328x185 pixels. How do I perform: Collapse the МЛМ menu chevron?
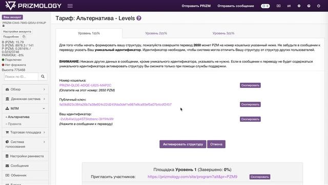pos(44,108)
